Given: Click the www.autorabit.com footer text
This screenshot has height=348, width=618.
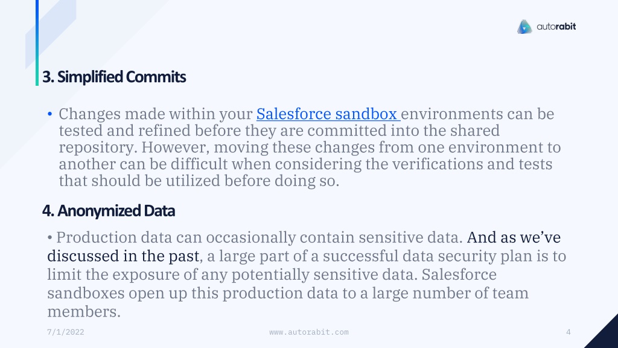Looking at the screenshot, I should point(309,332).
